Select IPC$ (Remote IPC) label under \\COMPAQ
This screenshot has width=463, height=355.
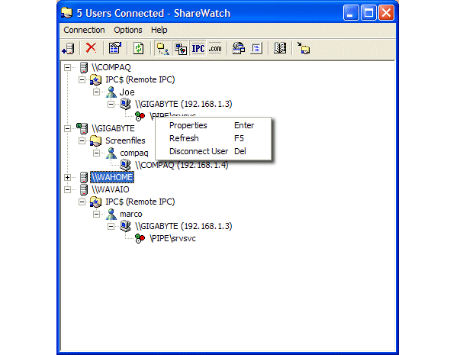pyautogui.click(x=140, y=80)
